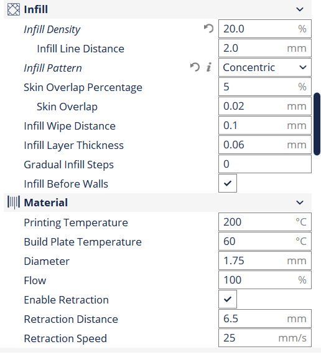The height and width of the screenshot is (354, 321).
Task: Edit the Gradual Infill Steps field
Action: tap(265, 164)
